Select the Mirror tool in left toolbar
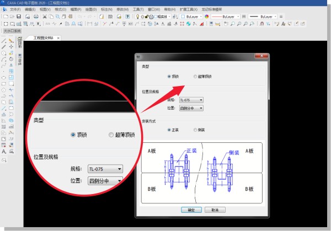 tap(11, 66)
